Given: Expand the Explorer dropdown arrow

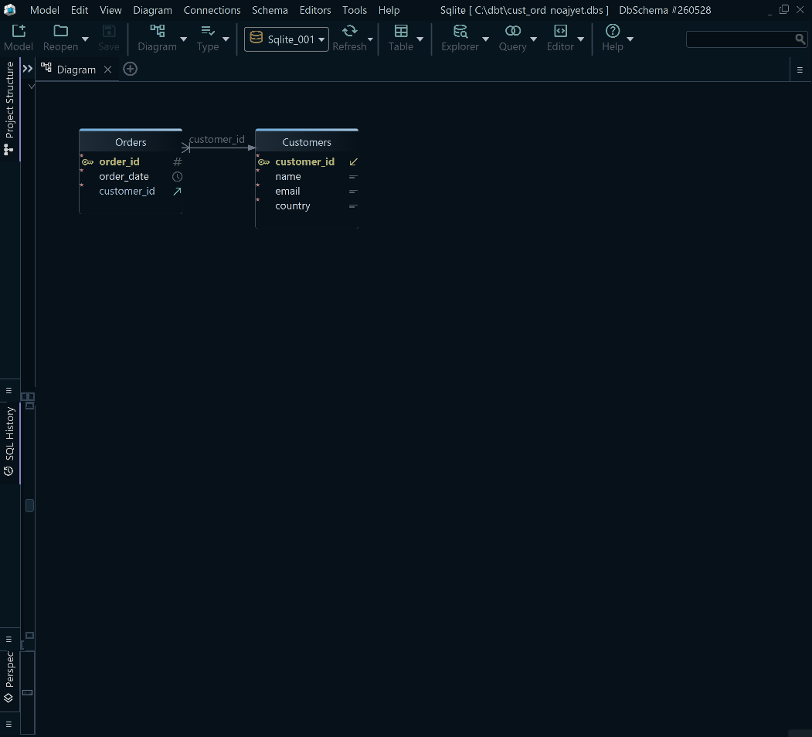Looking at the screenshot, I should coord(486,39).
